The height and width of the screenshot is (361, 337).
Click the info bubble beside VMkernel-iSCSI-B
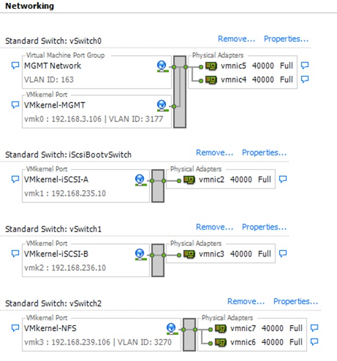pos(15,254)
